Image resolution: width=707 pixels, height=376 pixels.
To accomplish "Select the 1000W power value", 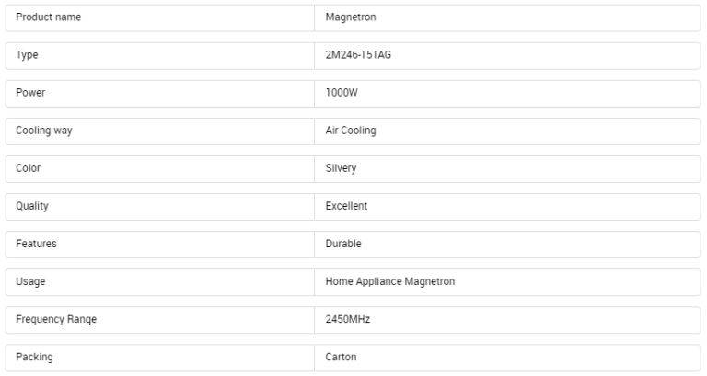I will [x=342, y=93].
